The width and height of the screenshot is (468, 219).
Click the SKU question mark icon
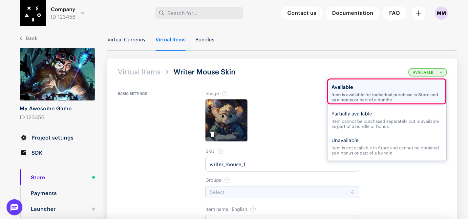click(220, 151)
